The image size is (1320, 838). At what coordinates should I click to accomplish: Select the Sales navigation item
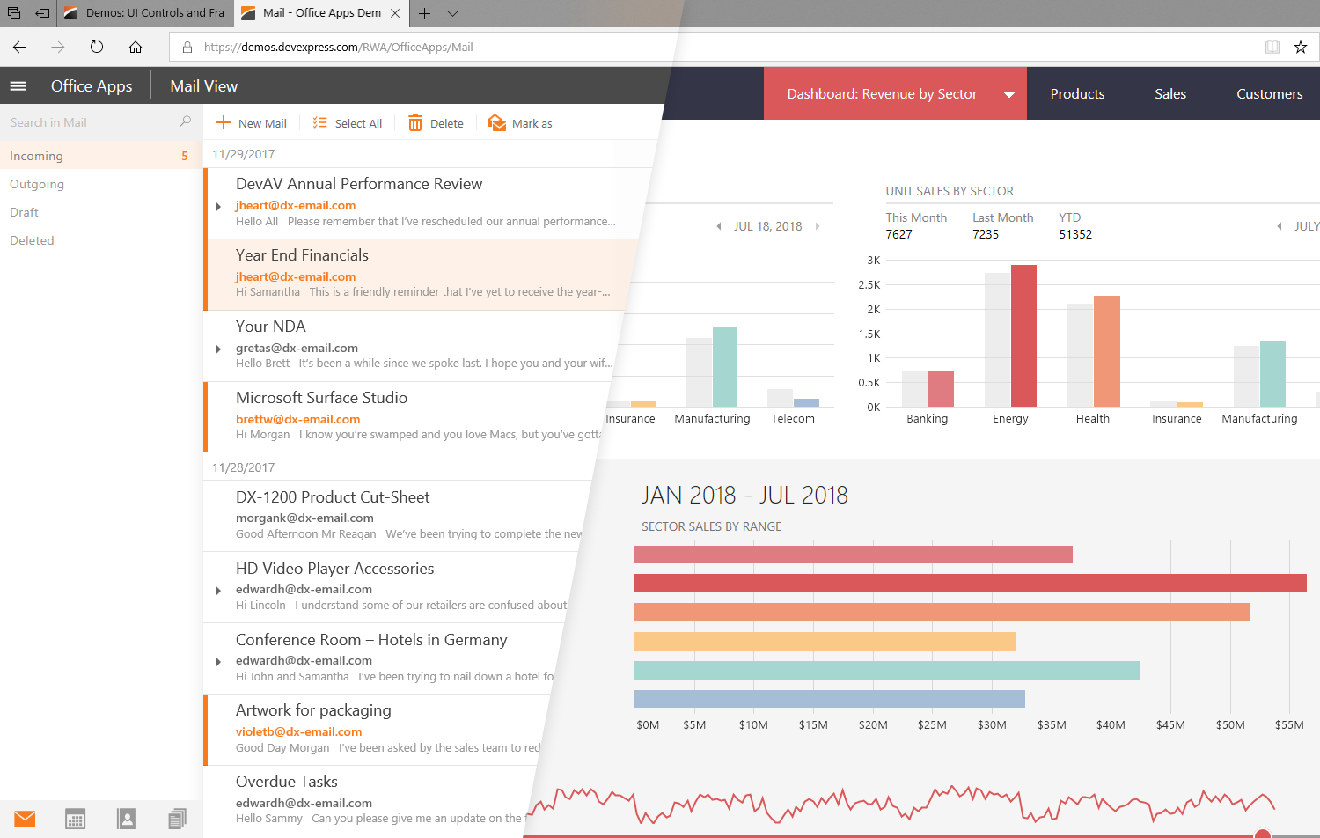point(1170,93)
